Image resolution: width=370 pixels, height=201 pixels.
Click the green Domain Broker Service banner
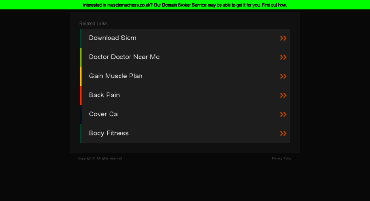point(185,5)
